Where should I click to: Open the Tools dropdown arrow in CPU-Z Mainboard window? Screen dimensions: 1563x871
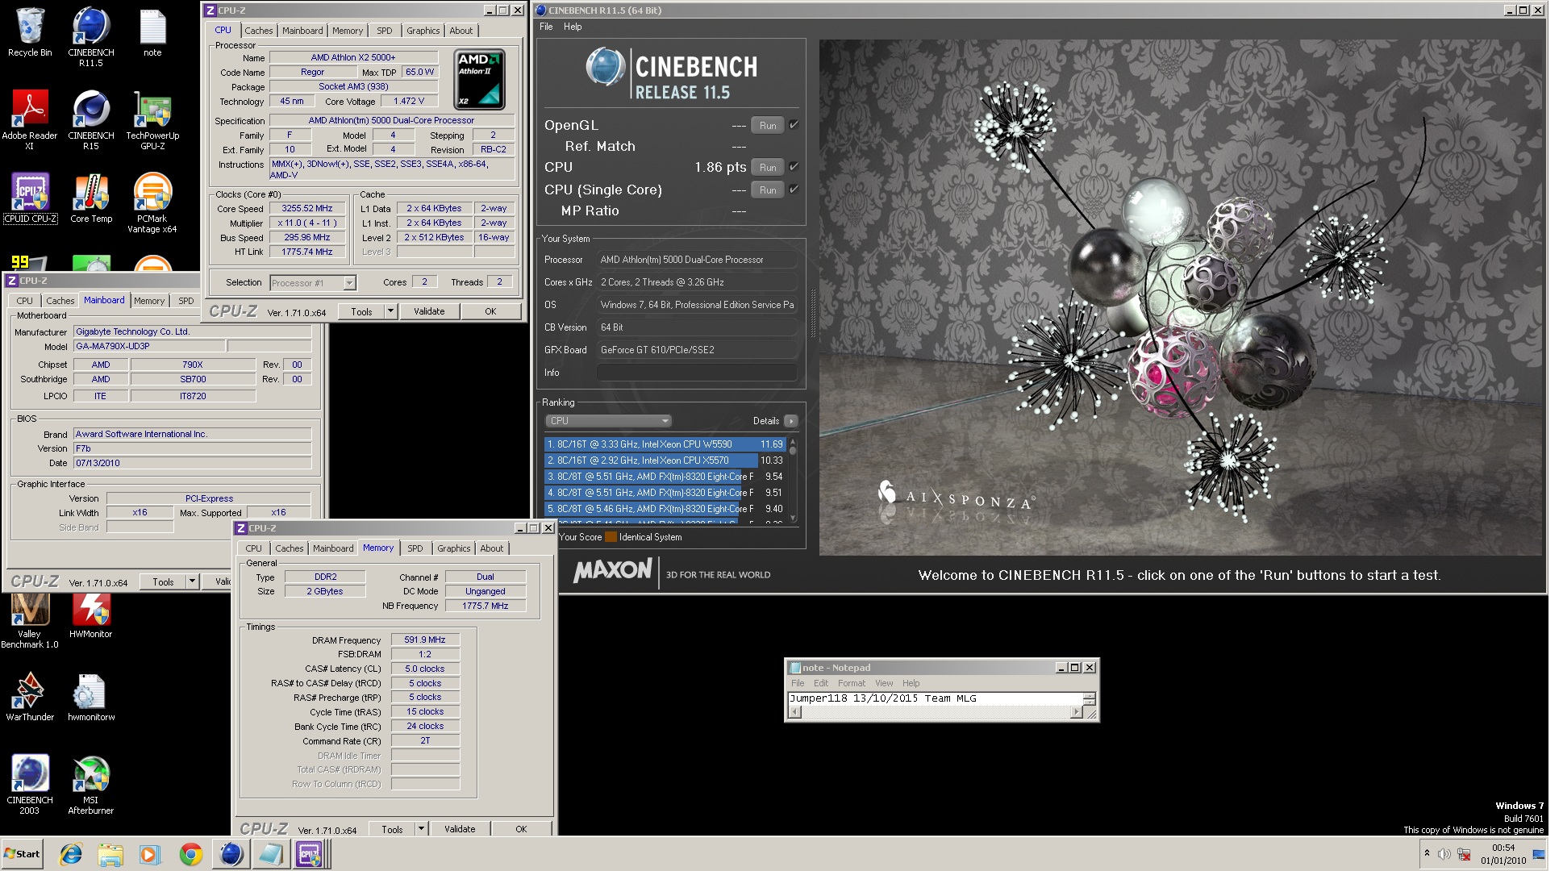pyautogui.click(x=192, y=582)
